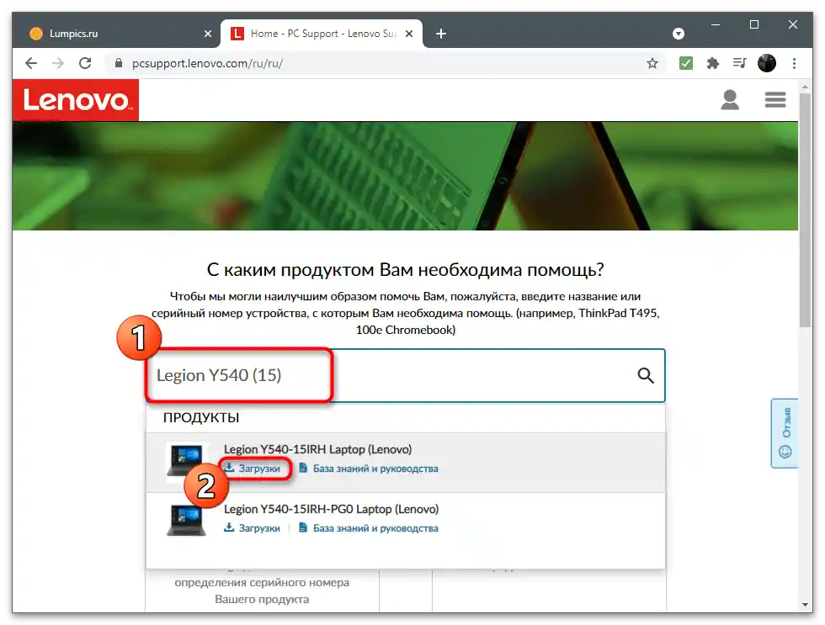Close the Lumpics.ru tab
This screenshot has height=625, width=825.
pyautogui.click(x=208, y=34)
